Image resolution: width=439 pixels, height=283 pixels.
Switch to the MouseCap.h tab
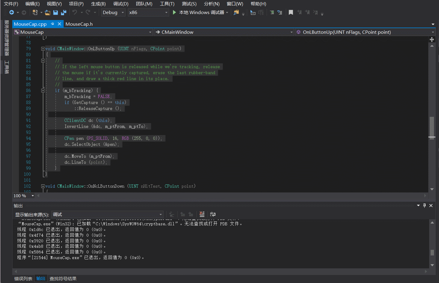tap(79, 24)
